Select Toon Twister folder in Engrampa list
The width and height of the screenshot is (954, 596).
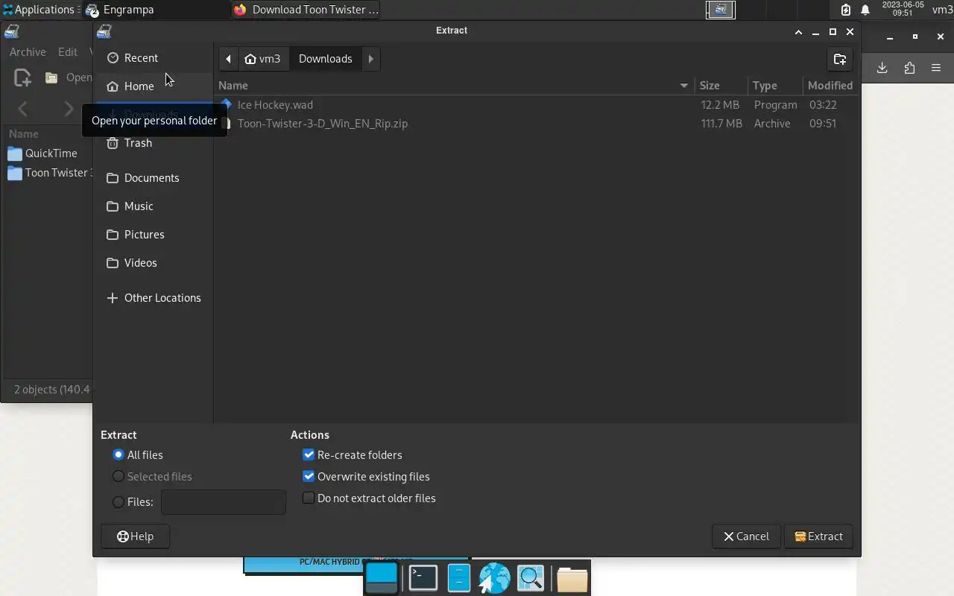pyautogui.click(x=49, y=173)
